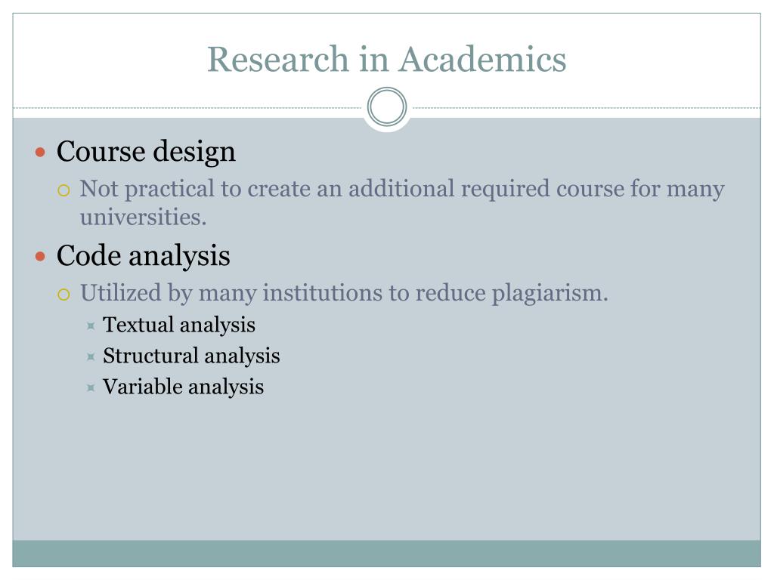Click the Structural analysis list item

(x=191, y=356)
